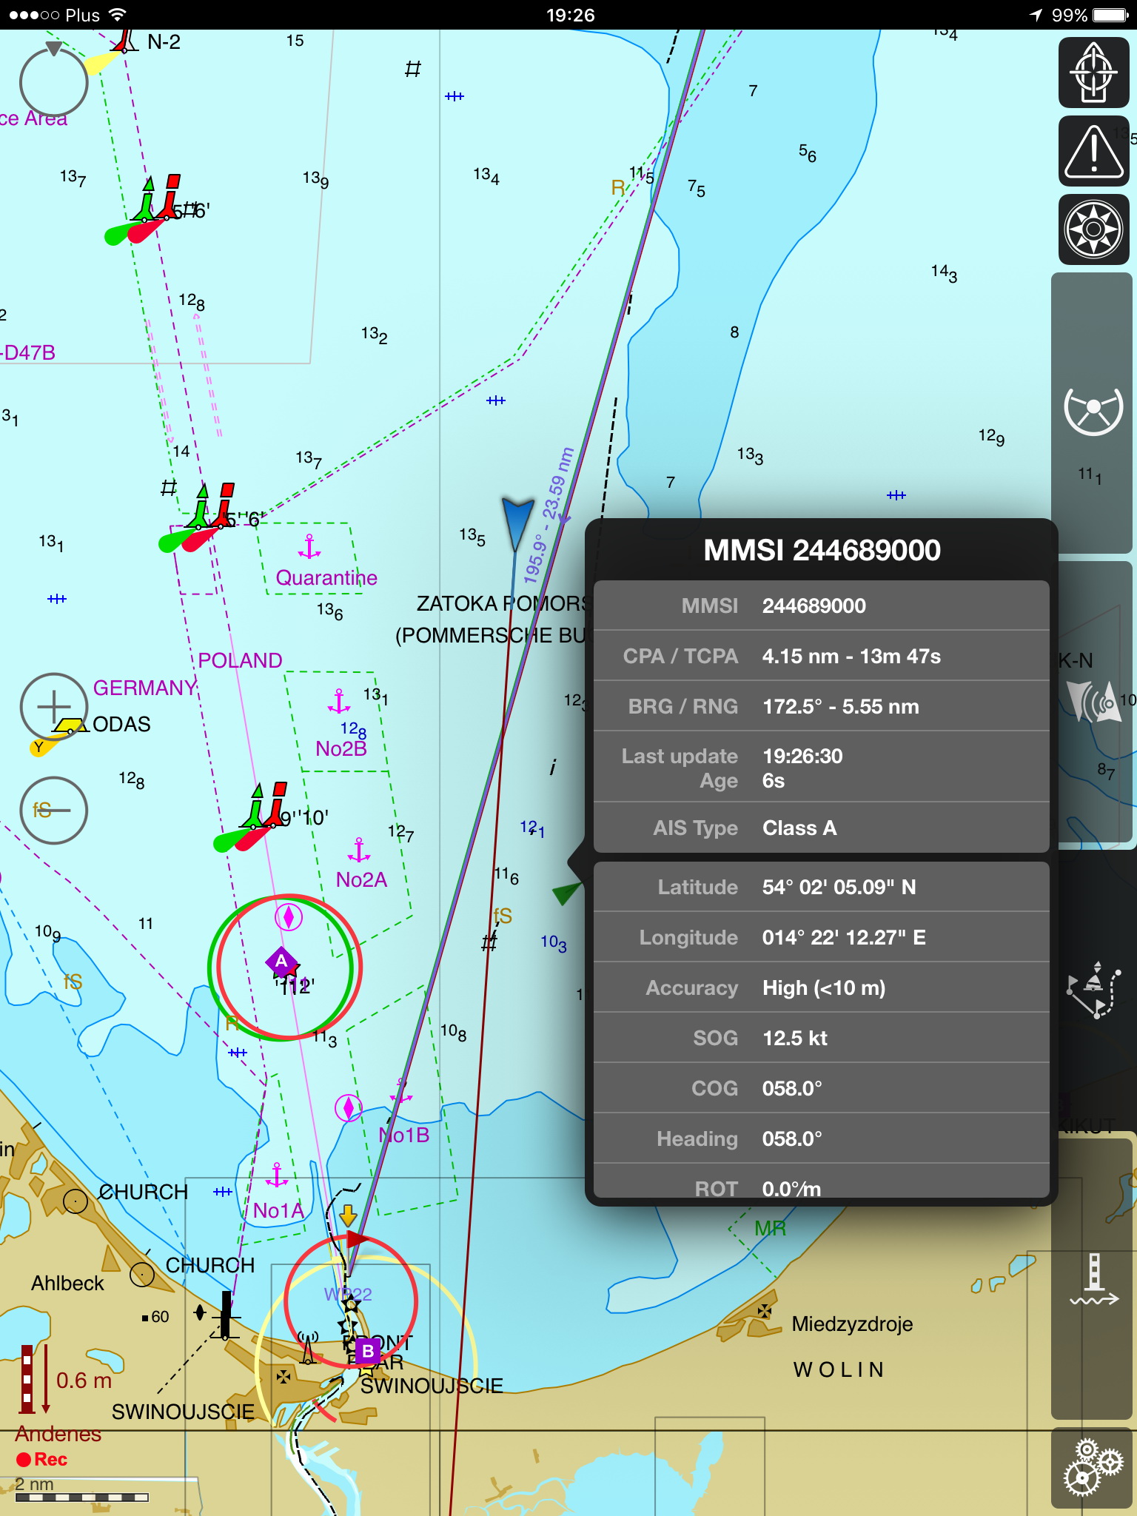Tap the compass rose button

point(1093,229)
